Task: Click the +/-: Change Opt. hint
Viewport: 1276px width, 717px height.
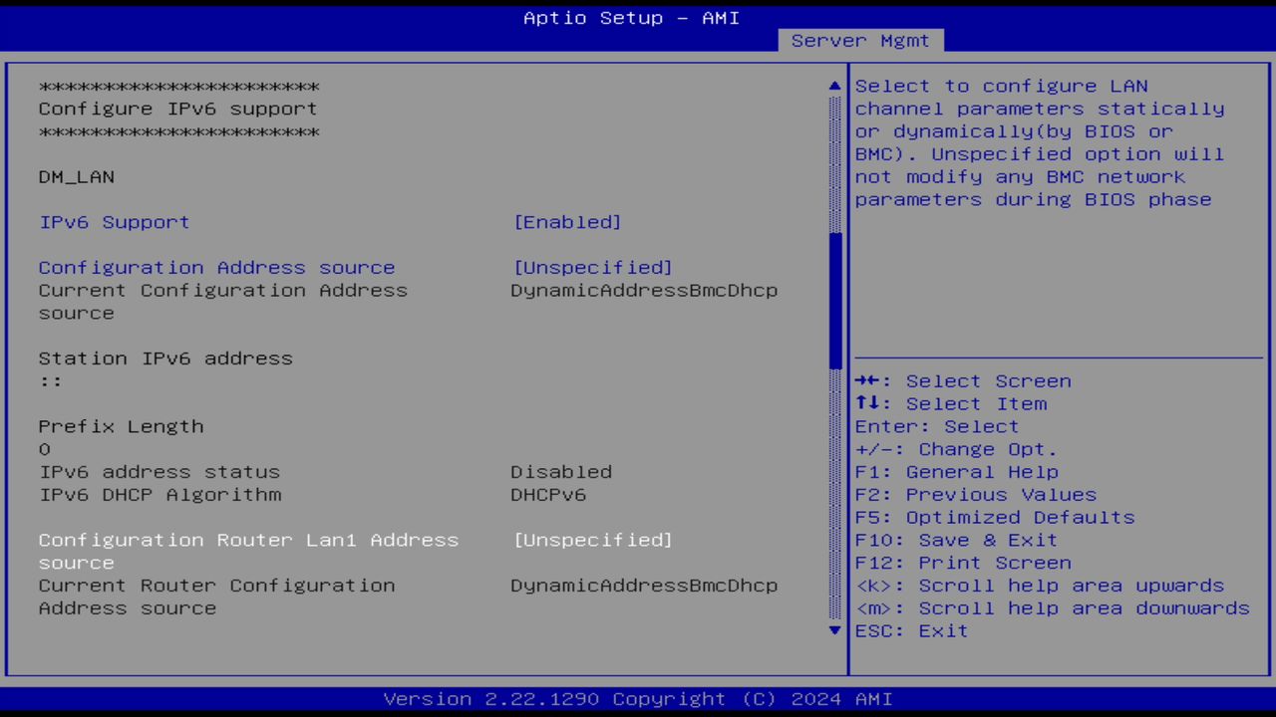Action: tap(957, 449)
